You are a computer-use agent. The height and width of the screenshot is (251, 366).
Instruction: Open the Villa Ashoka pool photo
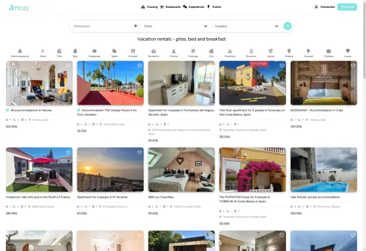coord(324,170)
